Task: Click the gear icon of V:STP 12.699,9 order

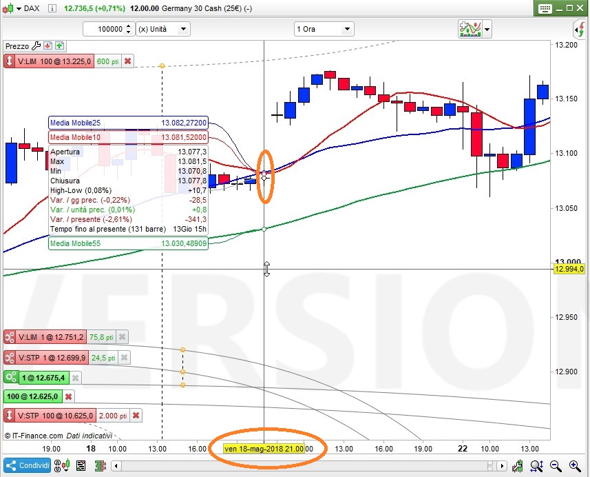Action: (10, 358)
